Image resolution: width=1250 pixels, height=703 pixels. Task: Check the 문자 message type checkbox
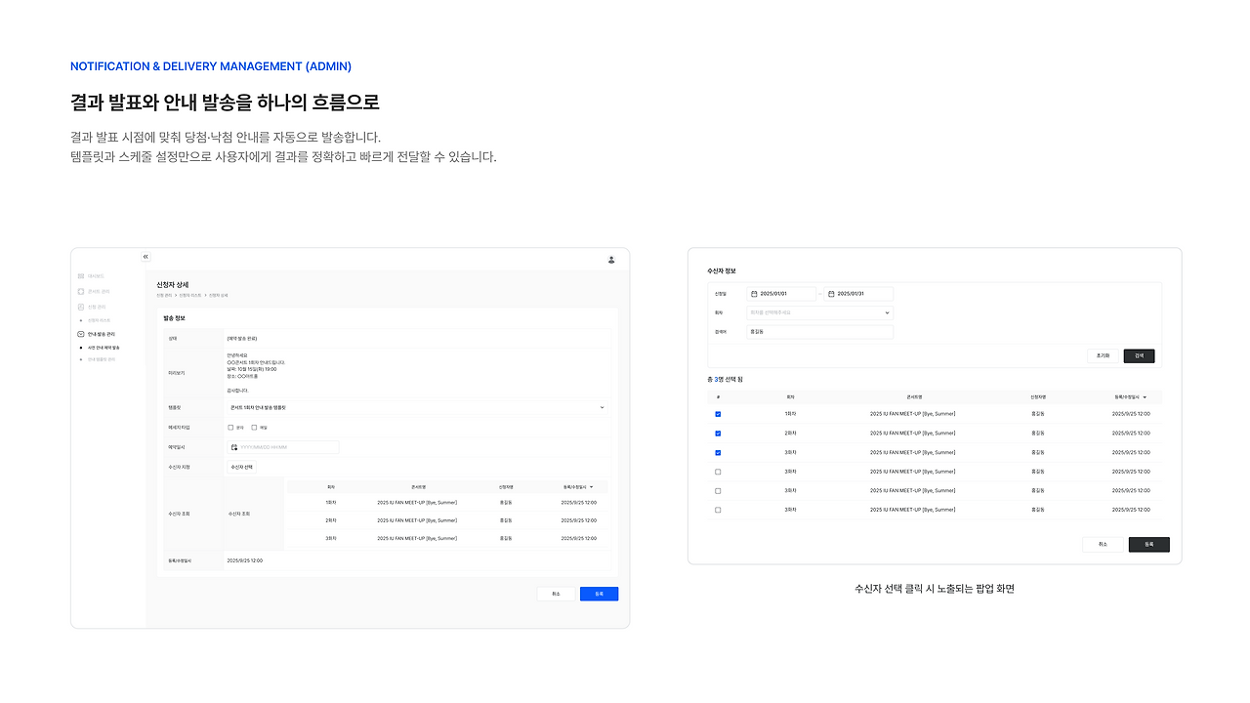230,427
